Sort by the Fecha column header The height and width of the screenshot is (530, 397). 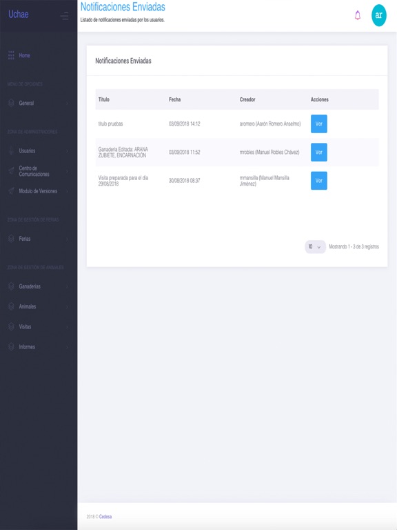coord(174,99)
